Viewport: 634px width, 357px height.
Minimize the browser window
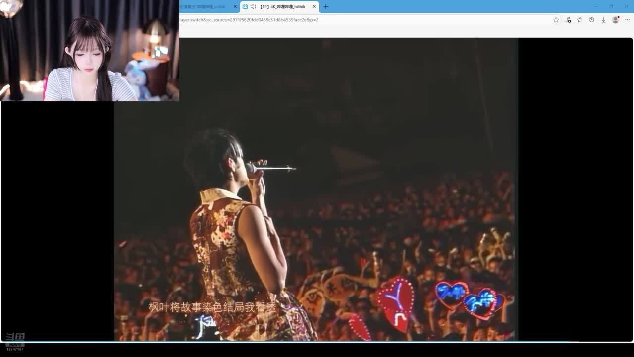pos(596,6)
